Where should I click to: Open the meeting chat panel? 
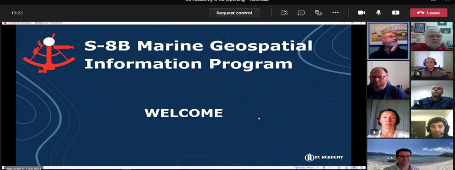click(x=301, y=13)
